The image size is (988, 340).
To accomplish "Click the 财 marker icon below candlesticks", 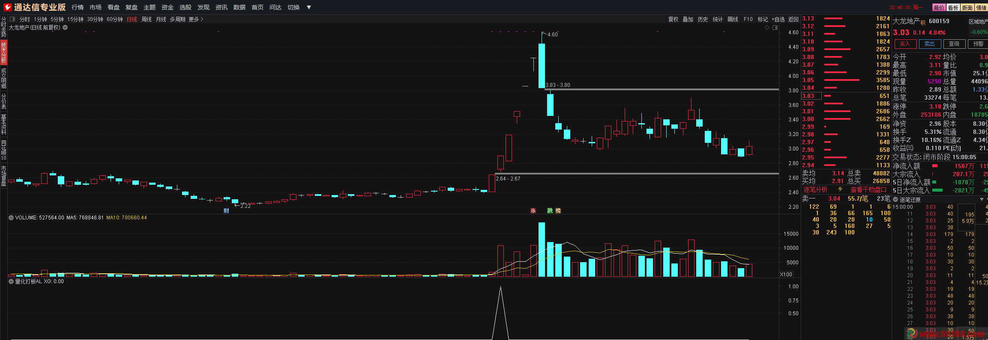I will click(226, 211).
